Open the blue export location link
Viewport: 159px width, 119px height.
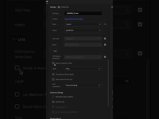(x=74, y=19)
